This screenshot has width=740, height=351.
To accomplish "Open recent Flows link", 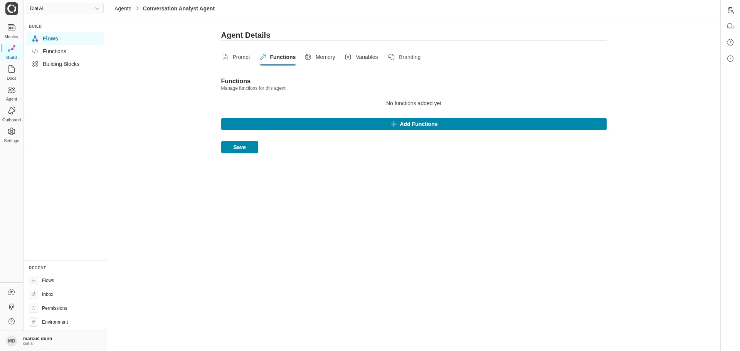I will [48, 280].
